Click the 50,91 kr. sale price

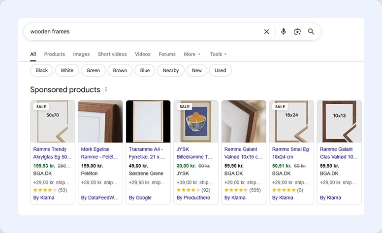(x=282, y=166)
